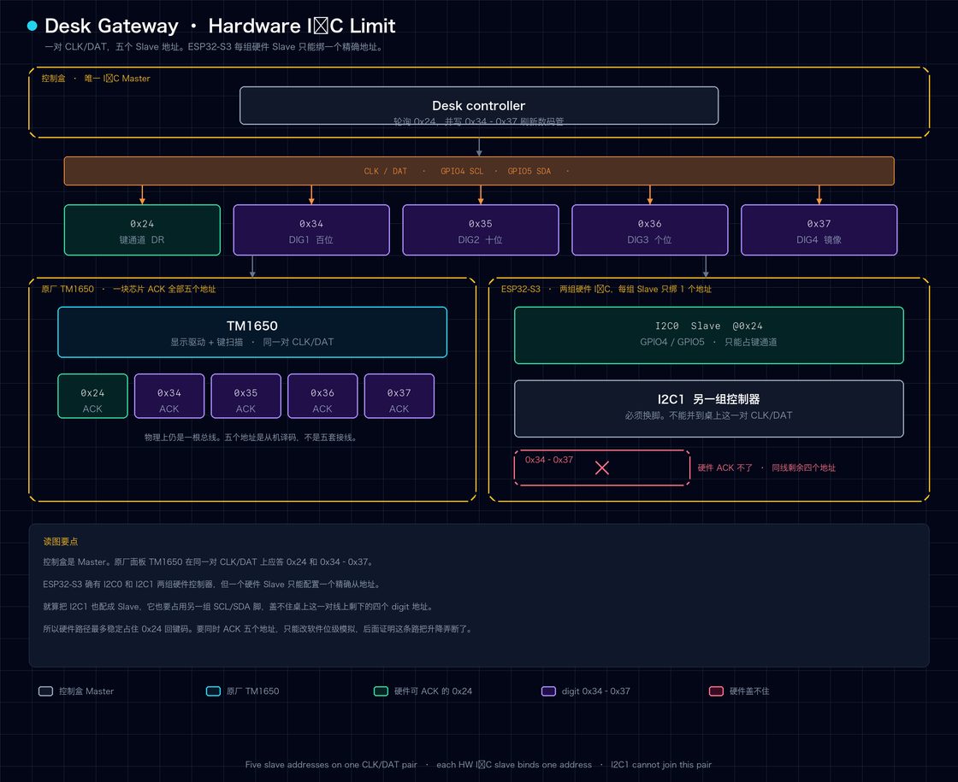This screenshot has height=782, width=958.
Task: Click the CLK / DAT GPIO4 SCL bus bar
Action: [479, 171]
